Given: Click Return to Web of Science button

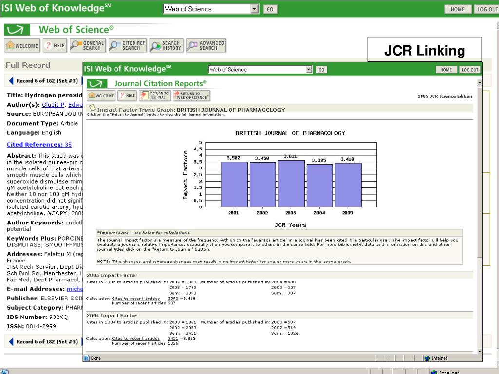Looking at the screenshot, I should click(191, 95).
